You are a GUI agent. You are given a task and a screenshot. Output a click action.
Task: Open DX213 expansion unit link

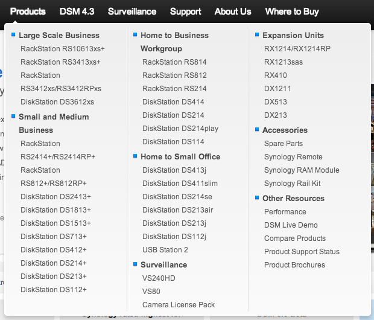pos(276,115)
